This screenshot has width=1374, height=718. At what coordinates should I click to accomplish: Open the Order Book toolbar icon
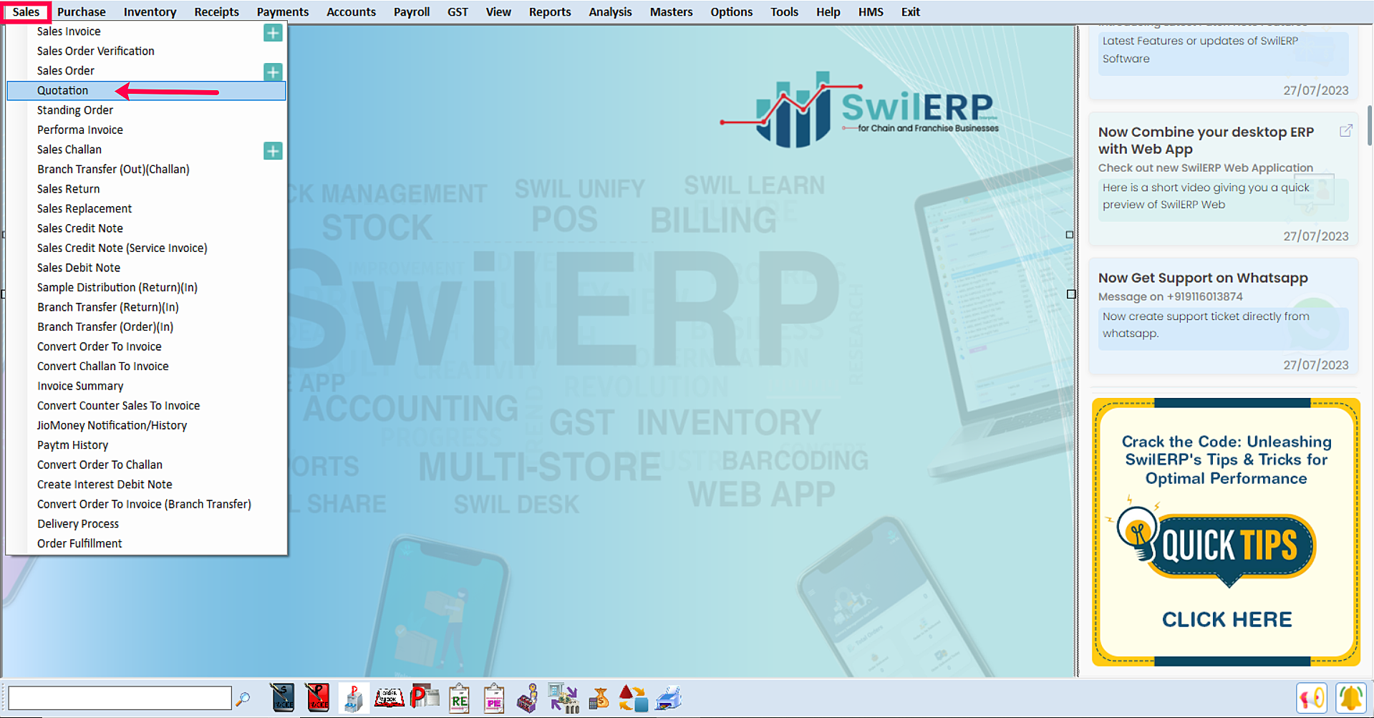[x=389, y=698]
